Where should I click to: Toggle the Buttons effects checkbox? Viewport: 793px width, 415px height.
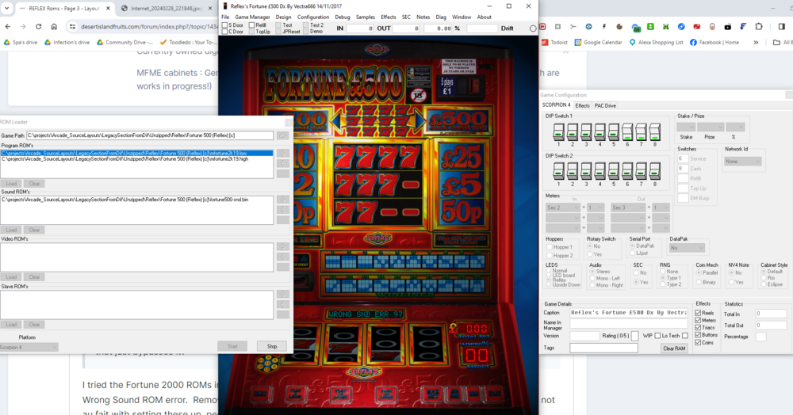(698, 335)
